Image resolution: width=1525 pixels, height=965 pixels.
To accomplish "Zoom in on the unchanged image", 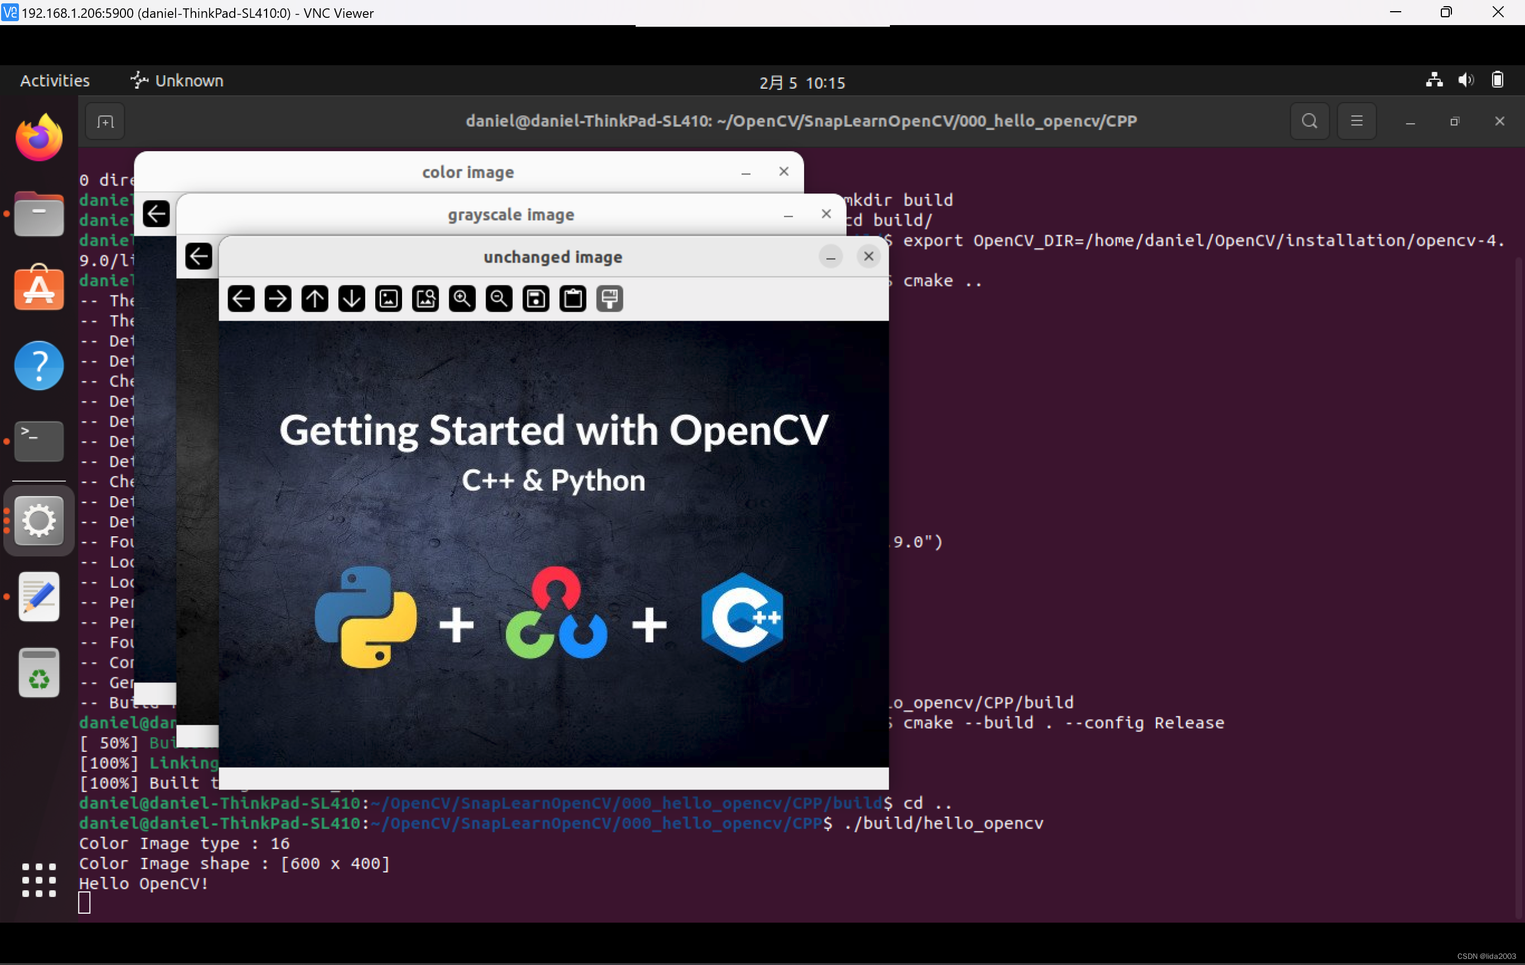I will tap(462, 298).
